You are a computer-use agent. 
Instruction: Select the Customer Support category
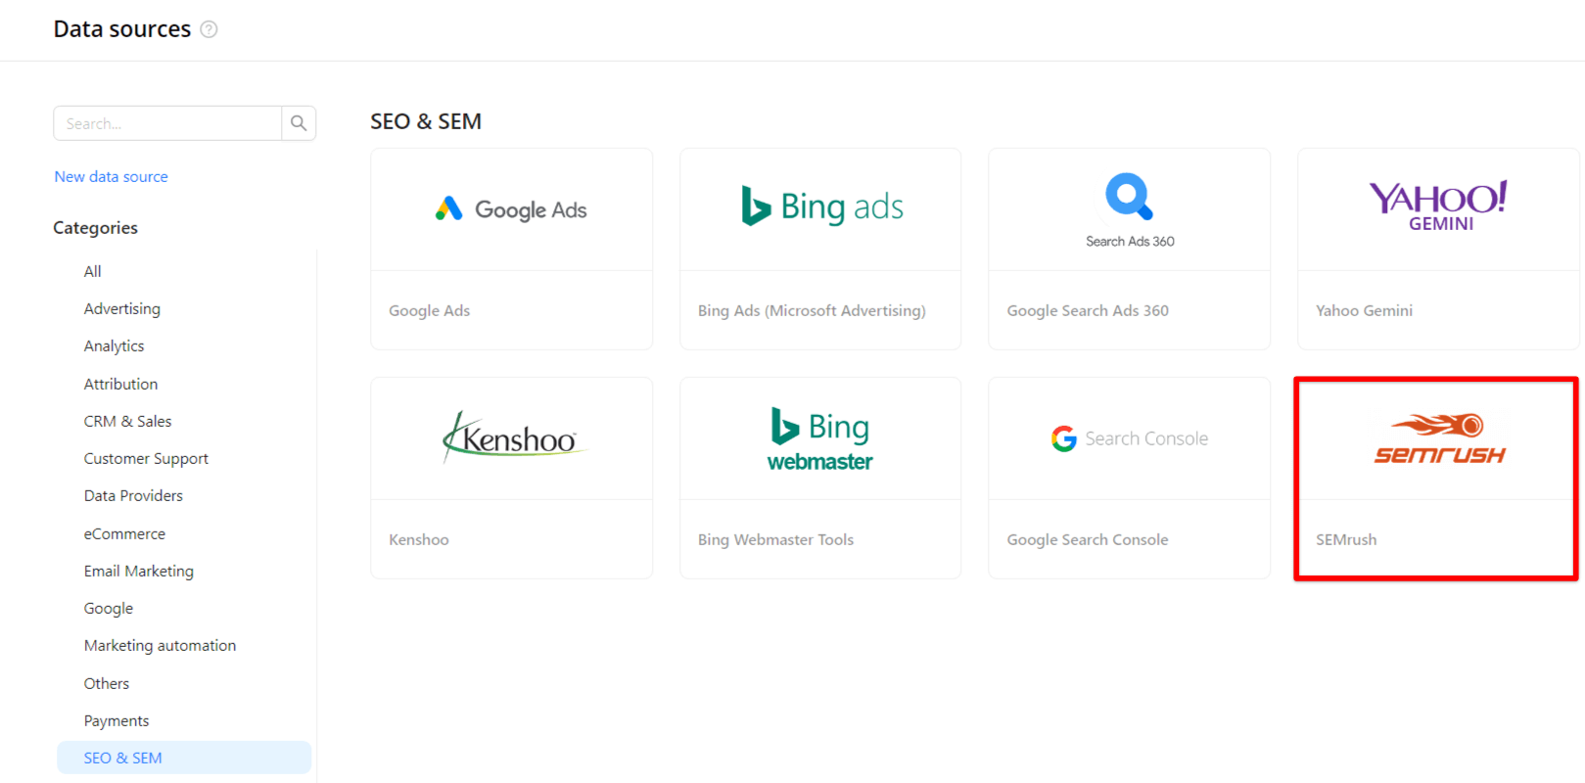click(146, 458)
